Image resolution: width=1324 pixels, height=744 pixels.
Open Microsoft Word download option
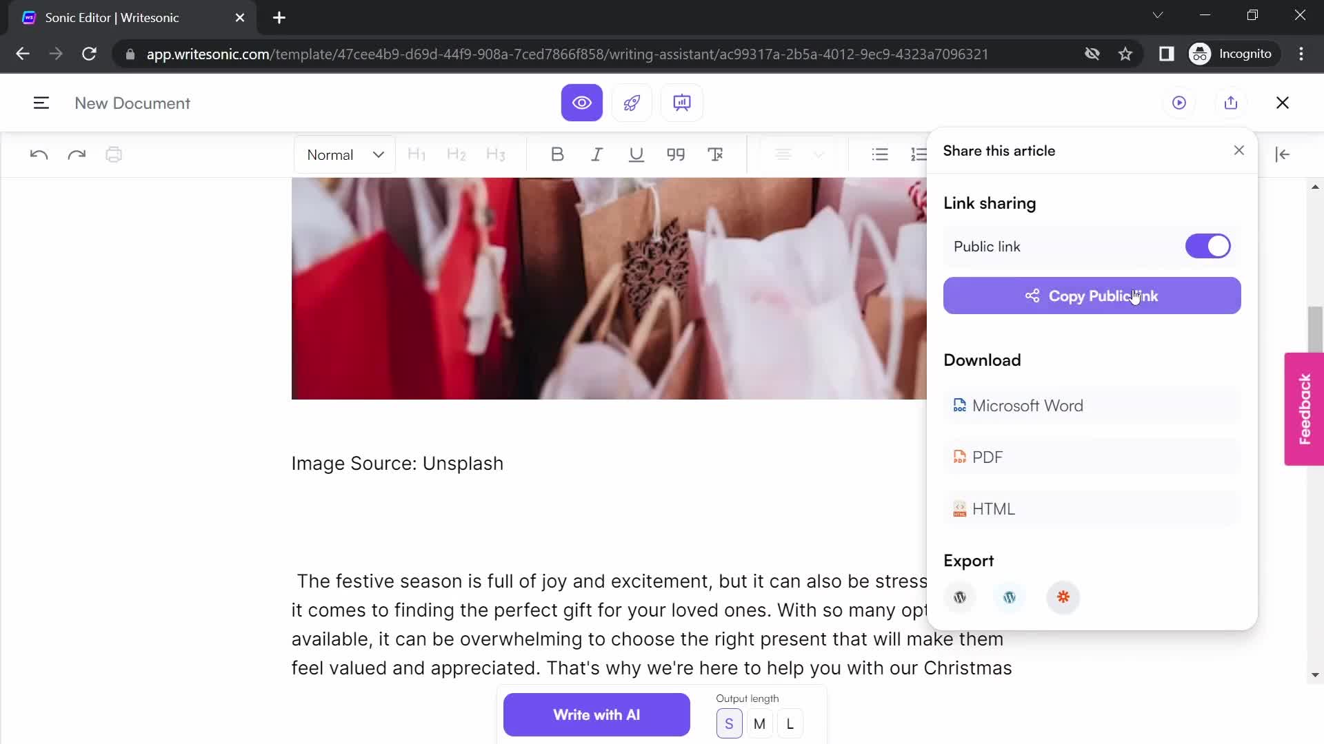pos(1028,406)
